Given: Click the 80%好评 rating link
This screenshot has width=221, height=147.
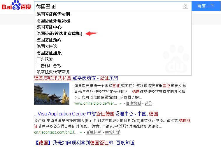Looking at the screenshot, I should pos(113,132).
